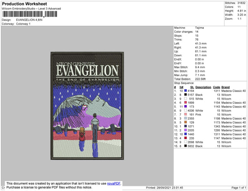Click the design name 'EVANGELION 4,8IN'
Viewport: 248px width, 191px height.
tap(29, 20)
